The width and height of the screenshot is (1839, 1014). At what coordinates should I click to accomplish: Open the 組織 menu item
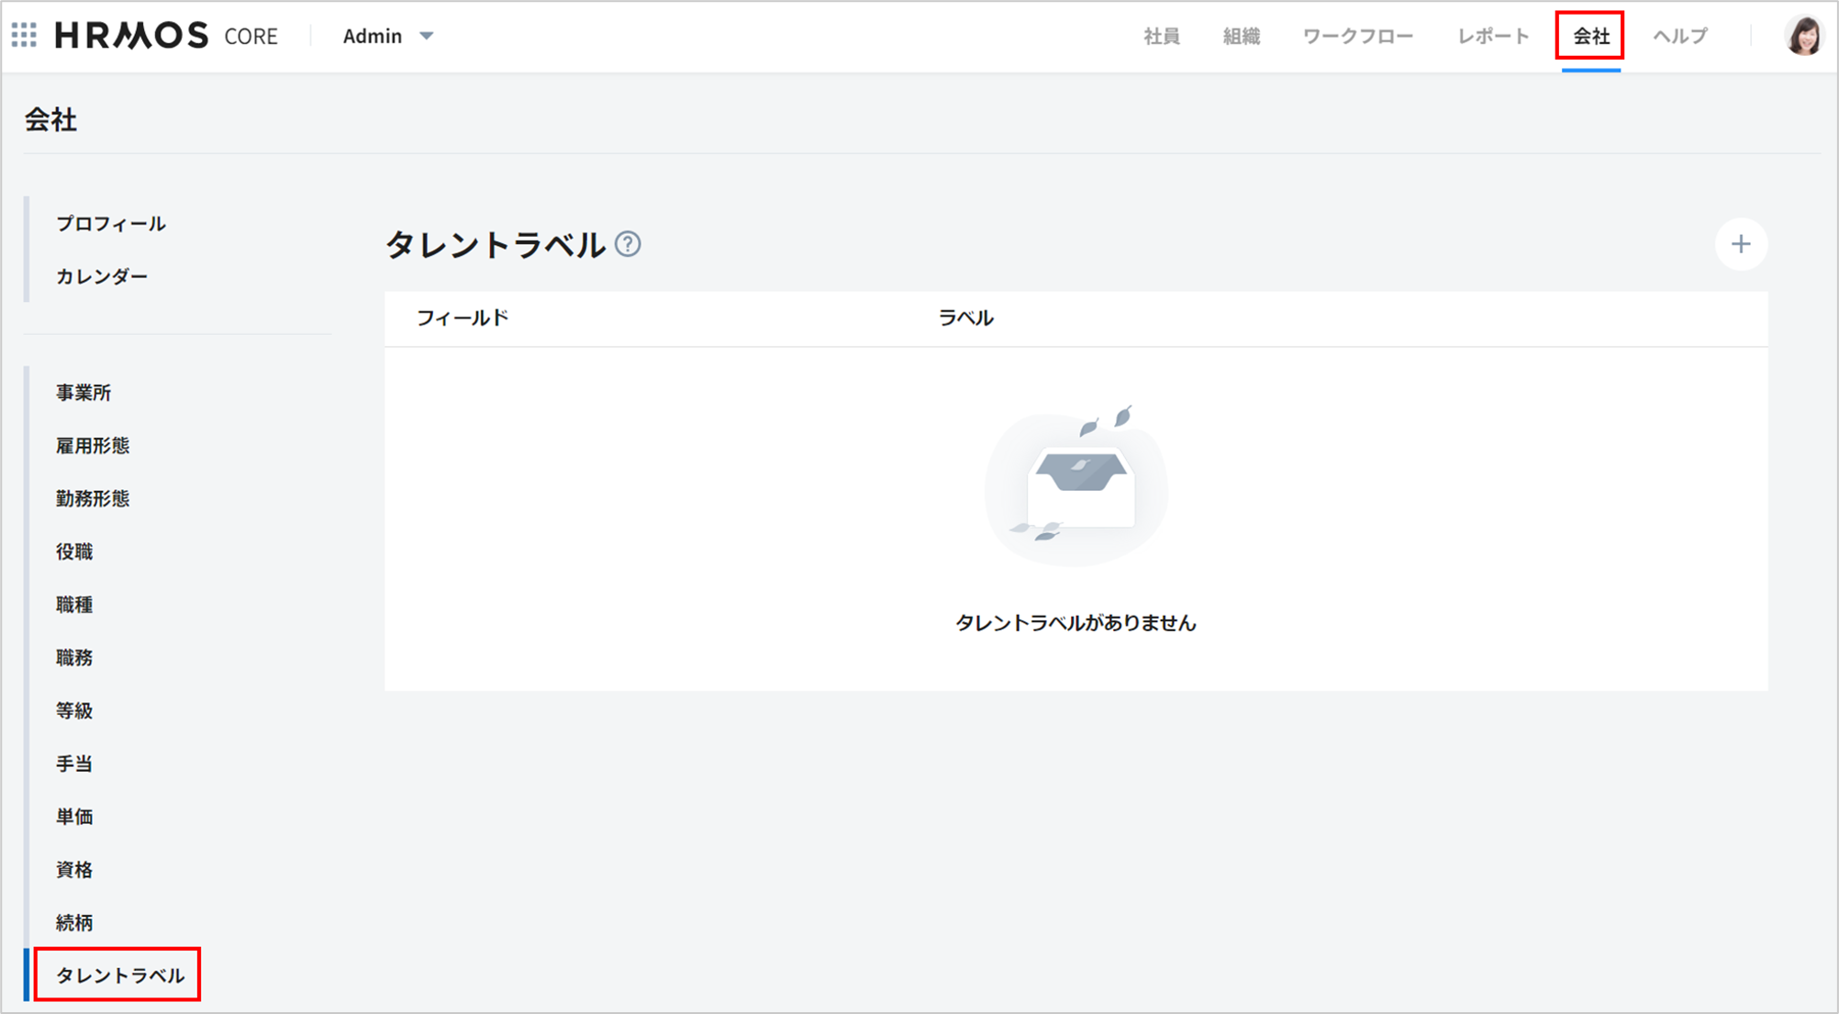click(x=1241, y=37)
